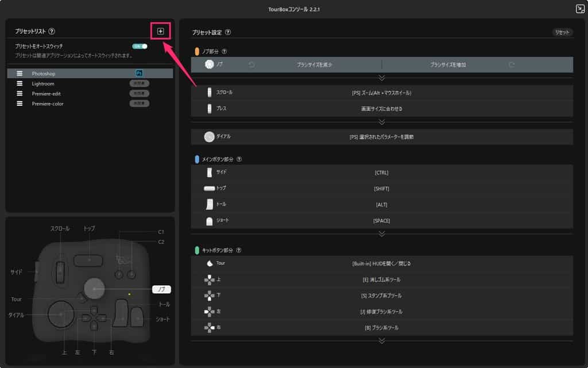Click the Lightroom app association badge
Viewport: 588px width, 368px height.
pos(139,83)
